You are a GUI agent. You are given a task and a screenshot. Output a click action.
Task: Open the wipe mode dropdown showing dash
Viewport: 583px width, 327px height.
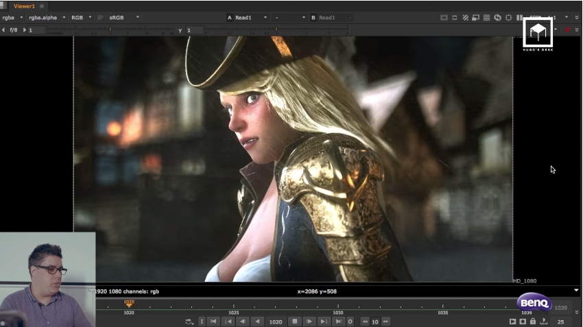tap(290, 17)
